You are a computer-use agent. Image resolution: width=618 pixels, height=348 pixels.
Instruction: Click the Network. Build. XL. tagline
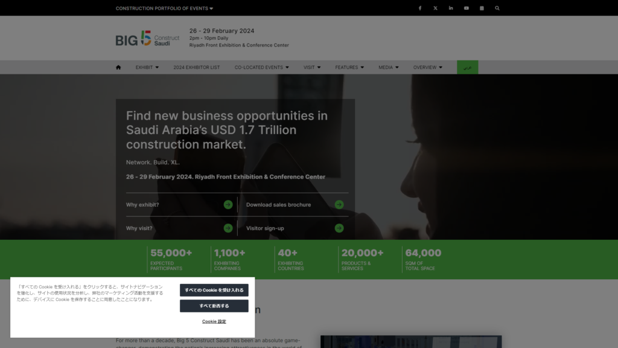(153, 162)
